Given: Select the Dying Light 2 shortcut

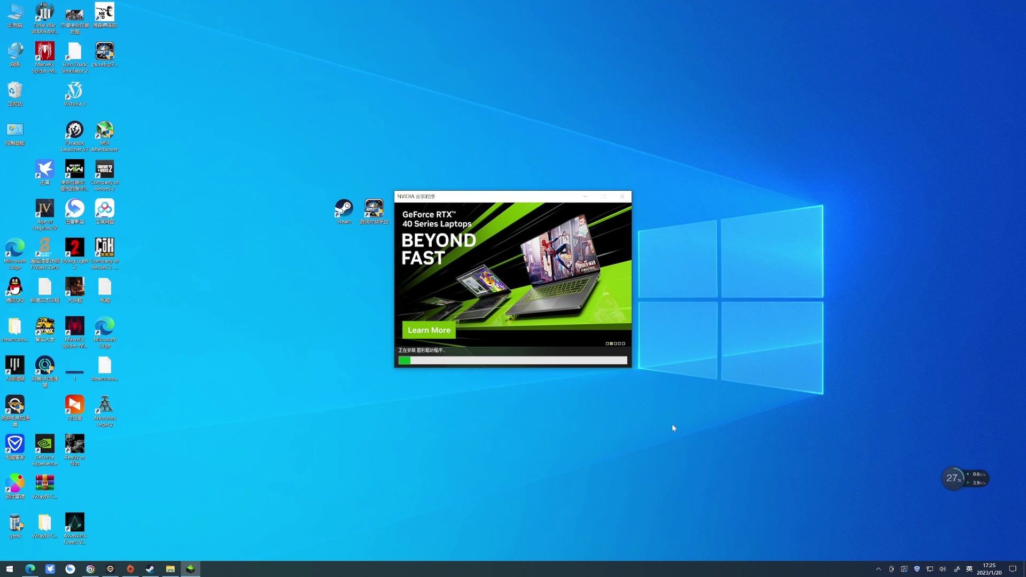Looking at the screenshot, I should coord(75,254).
